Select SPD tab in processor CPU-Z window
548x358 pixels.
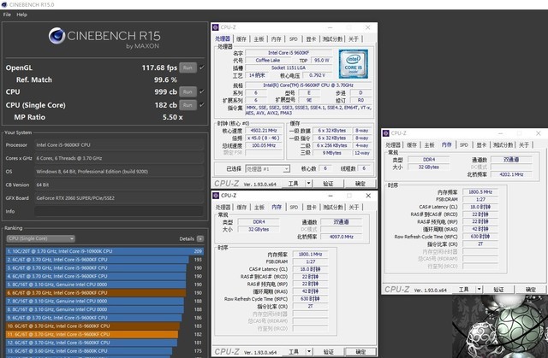[x=293, y=39]
